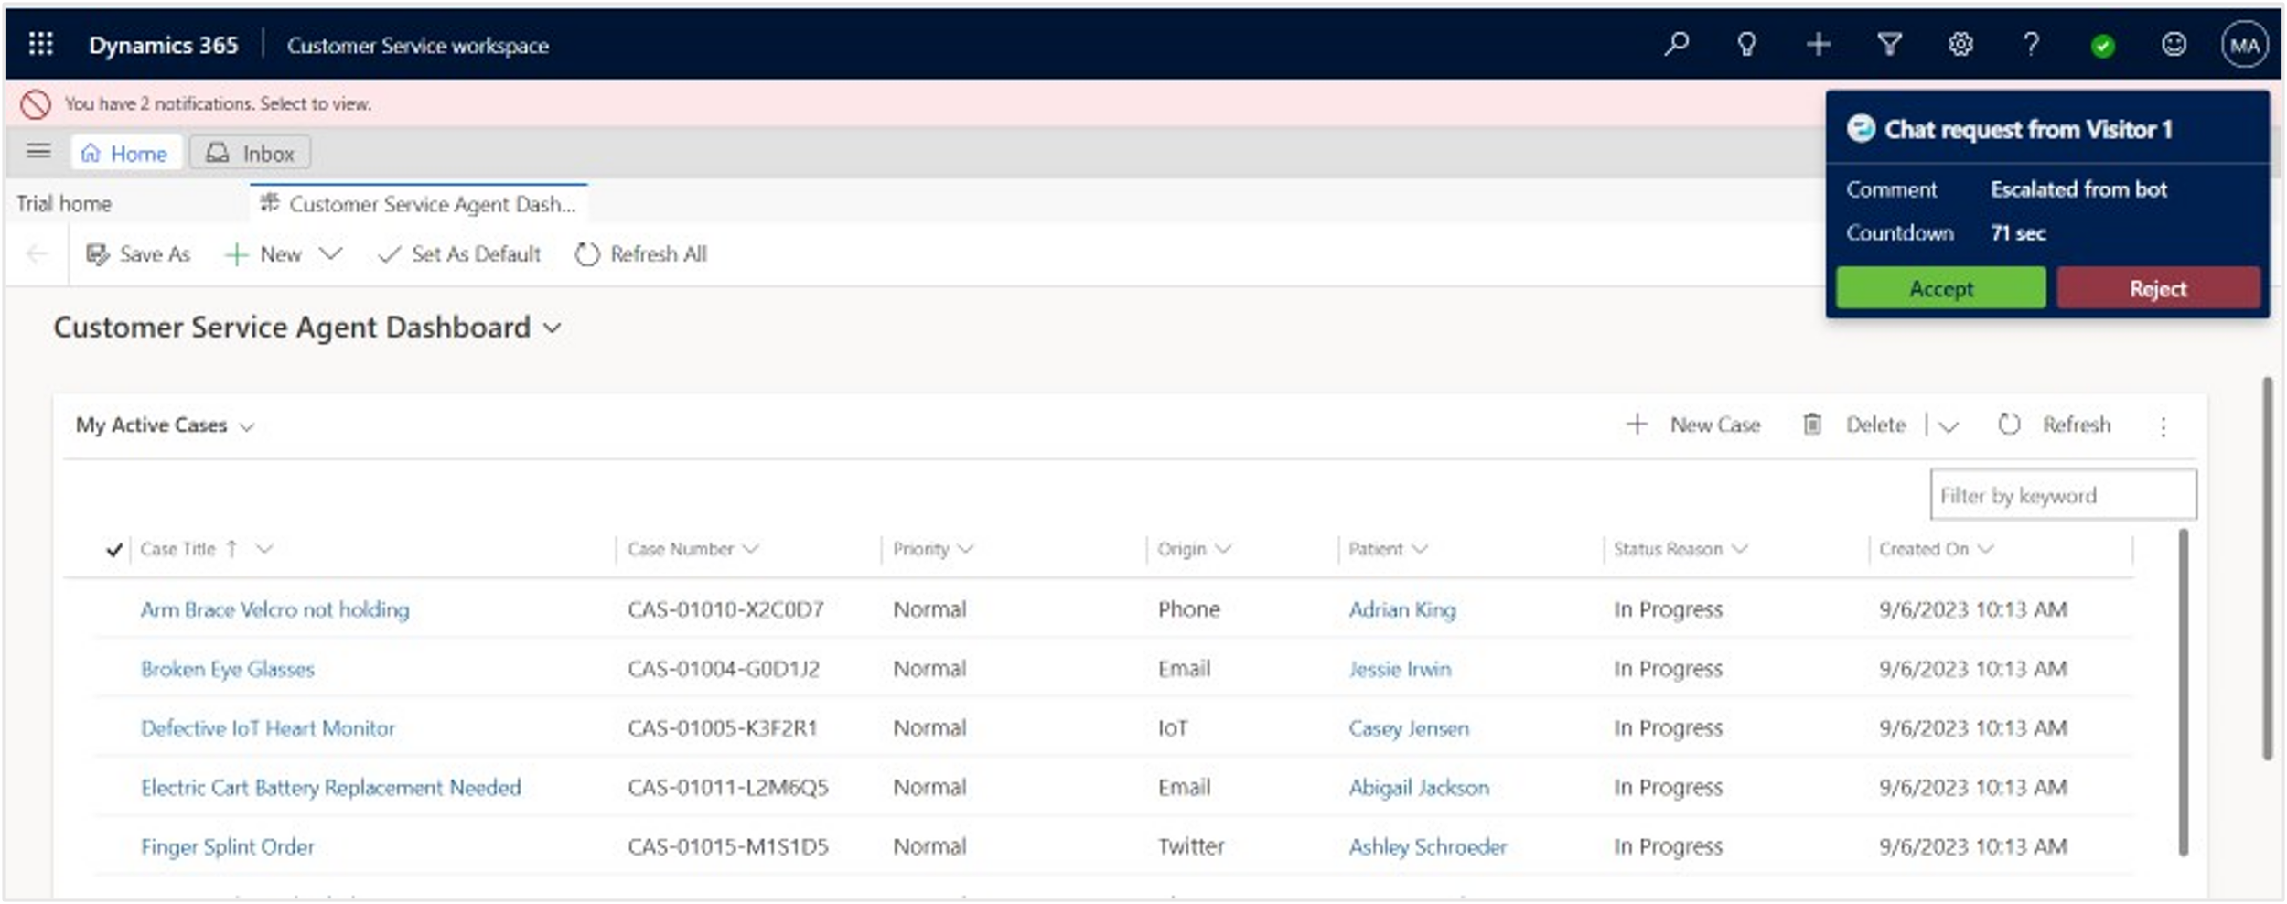Select the Twitter origin cell
Viewport: 2287px width, 904px height.
tap(1191, 847)
